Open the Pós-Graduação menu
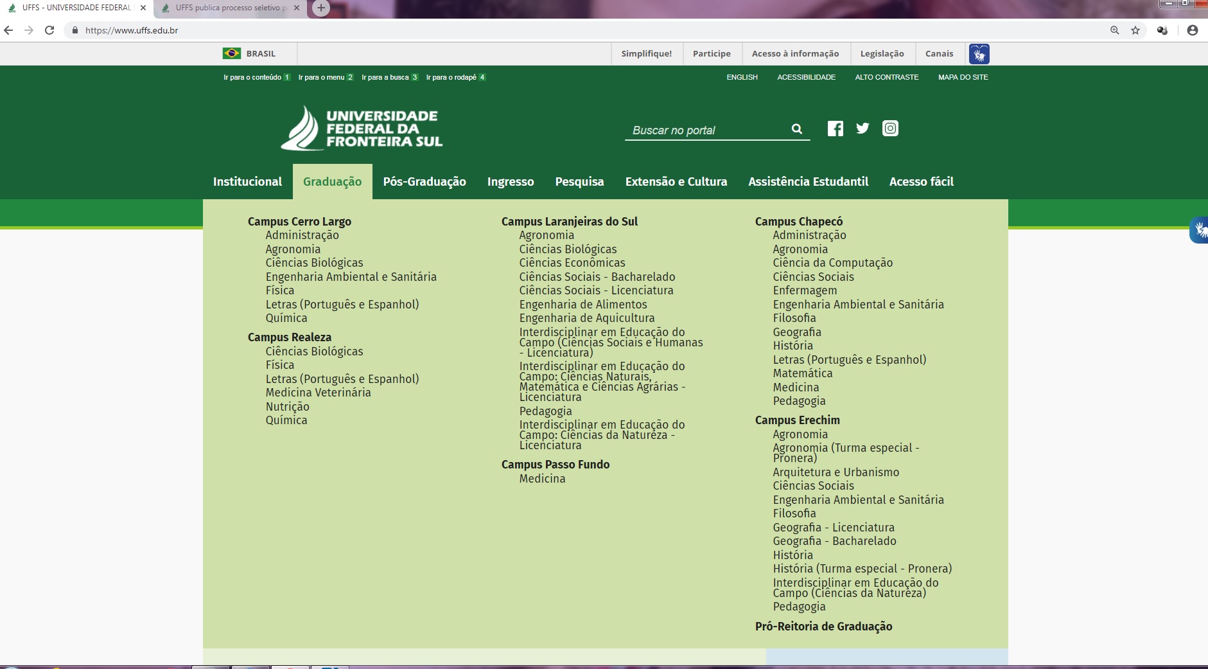This screenshot has height=669, width=1208. tap(425, 182)
